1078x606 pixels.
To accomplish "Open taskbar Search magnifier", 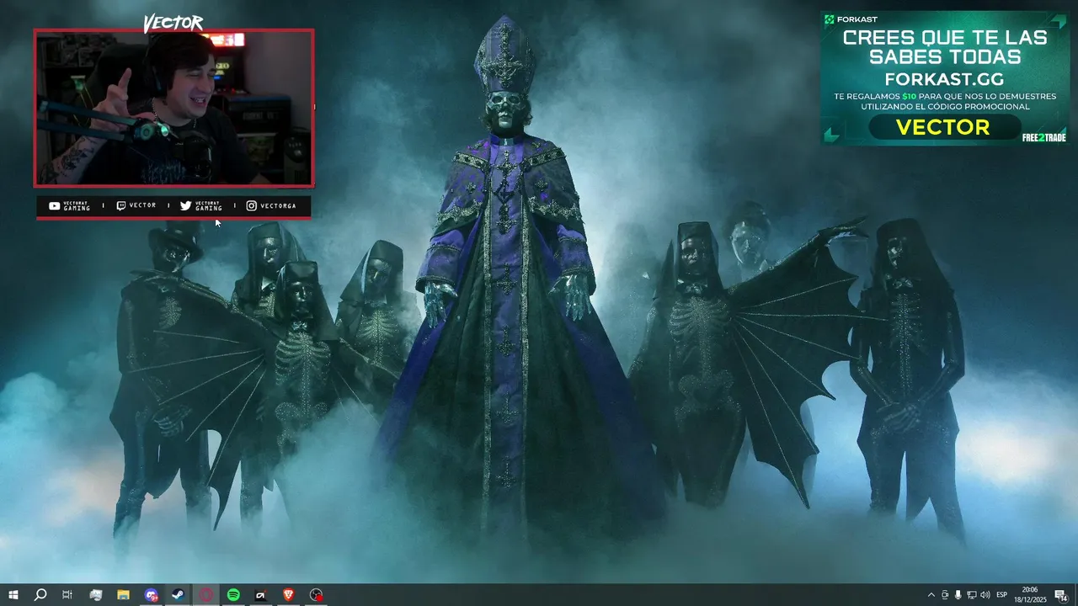I will point(40,595).
